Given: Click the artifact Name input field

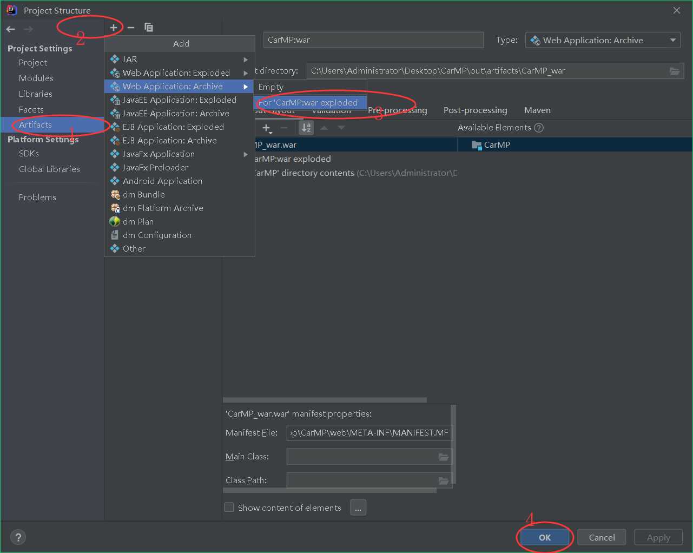Looking at the screenshot, I should click(x=374, y=40).
